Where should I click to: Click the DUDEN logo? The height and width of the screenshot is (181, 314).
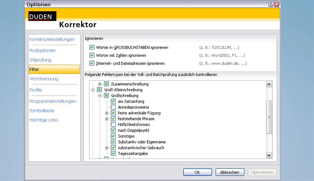click(42, 16)
